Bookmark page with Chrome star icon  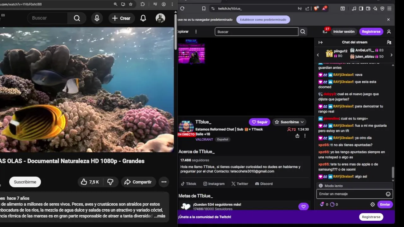131,4
